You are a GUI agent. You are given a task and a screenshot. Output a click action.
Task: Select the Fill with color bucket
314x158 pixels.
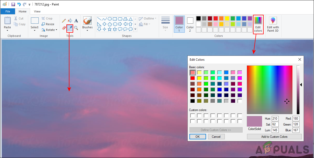[70, 21]
